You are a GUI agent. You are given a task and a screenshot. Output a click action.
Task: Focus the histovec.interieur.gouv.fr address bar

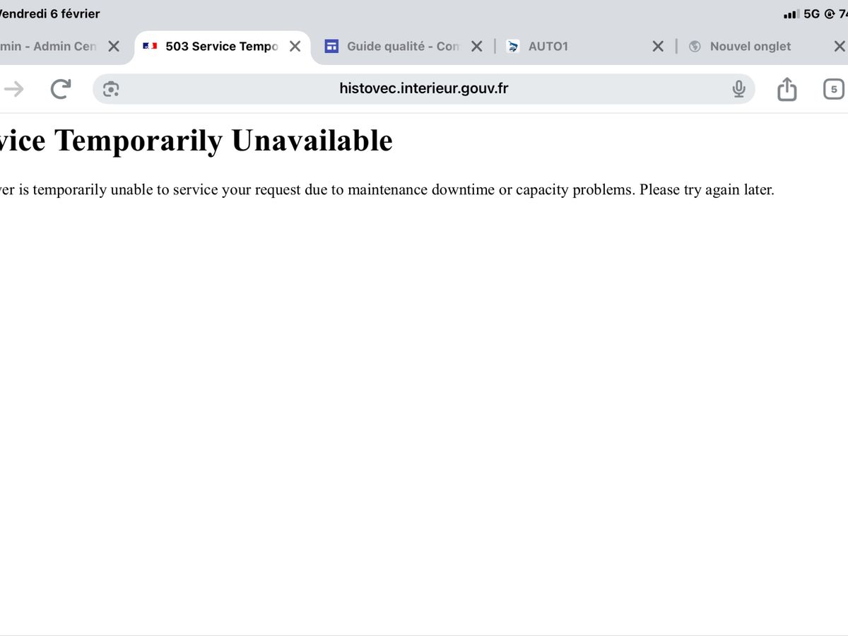point(424,89)
